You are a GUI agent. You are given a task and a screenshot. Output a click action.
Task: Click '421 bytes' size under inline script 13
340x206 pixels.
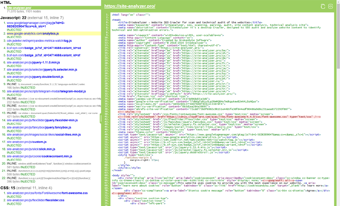click(13, 116)
